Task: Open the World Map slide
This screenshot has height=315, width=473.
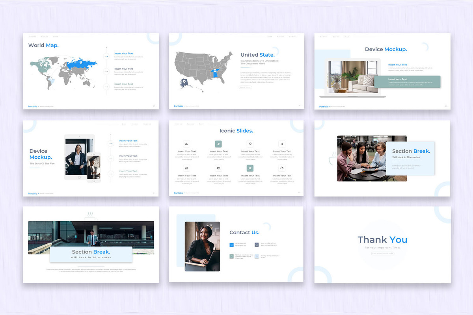Action: 91,71
